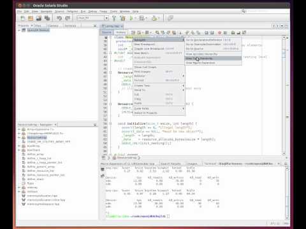Choose Go to Source in Navigate submenu
Image resolution: width=306 pixels, height=229 pixels.
click(213, 49)
